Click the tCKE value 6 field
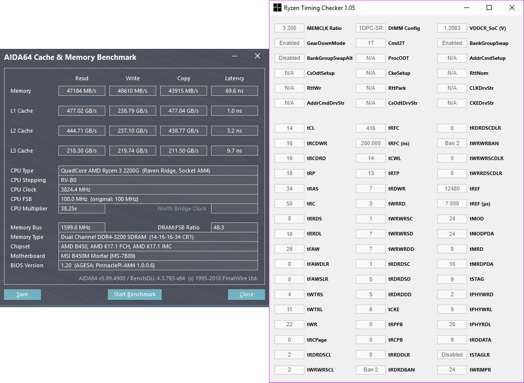 (371, 310)
